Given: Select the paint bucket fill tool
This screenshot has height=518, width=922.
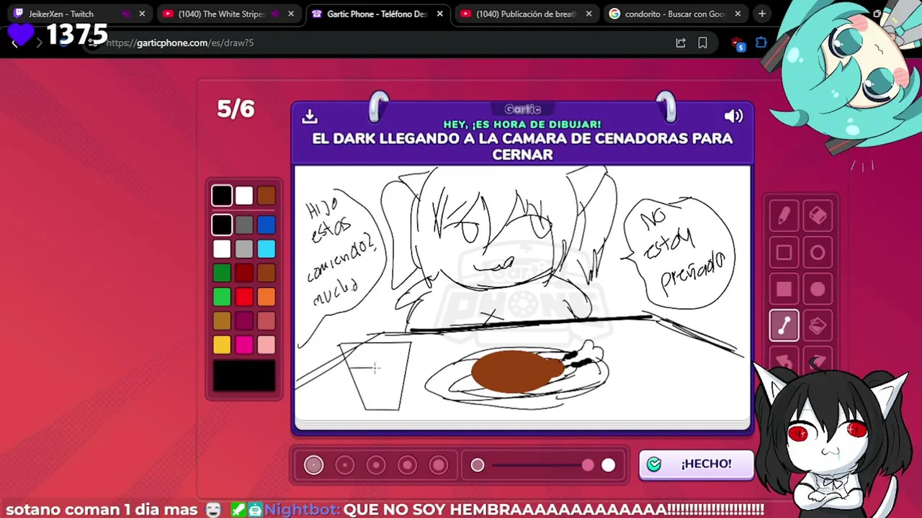Looking at the screenshot, I should (x=818, y=326).
